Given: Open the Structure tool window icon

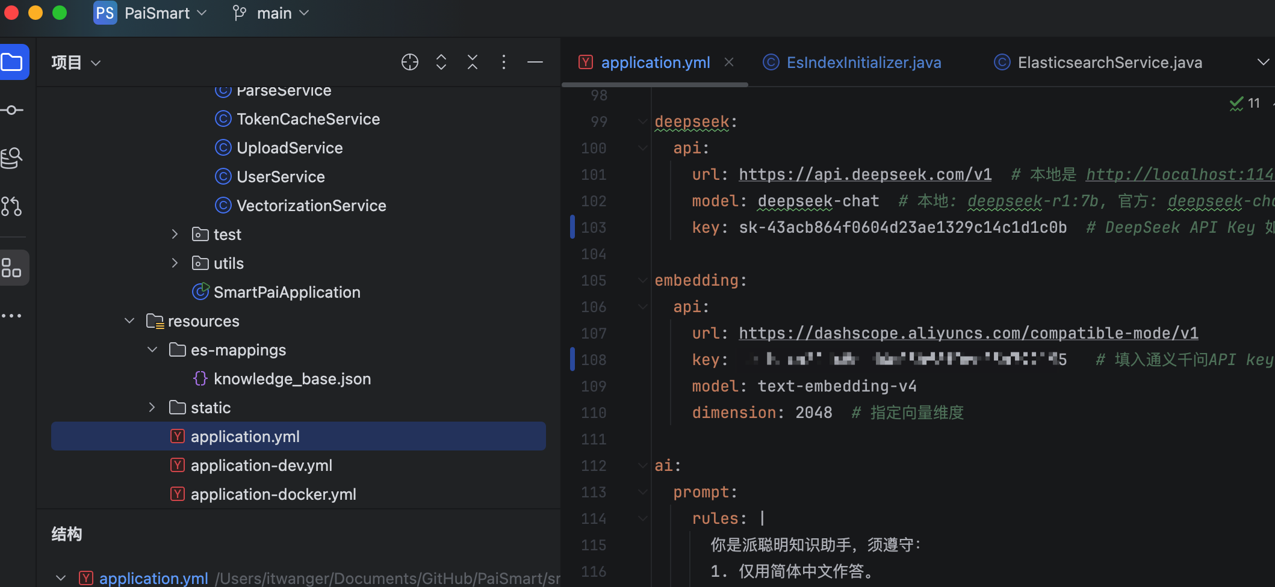Looking at the screenshot, I should point(12,268).
